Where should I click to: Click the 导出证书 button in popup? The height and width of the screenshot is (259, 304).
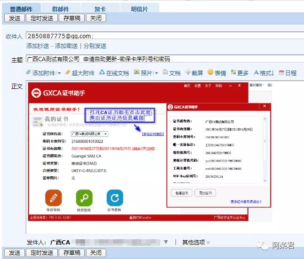click(x=205, y=193)
